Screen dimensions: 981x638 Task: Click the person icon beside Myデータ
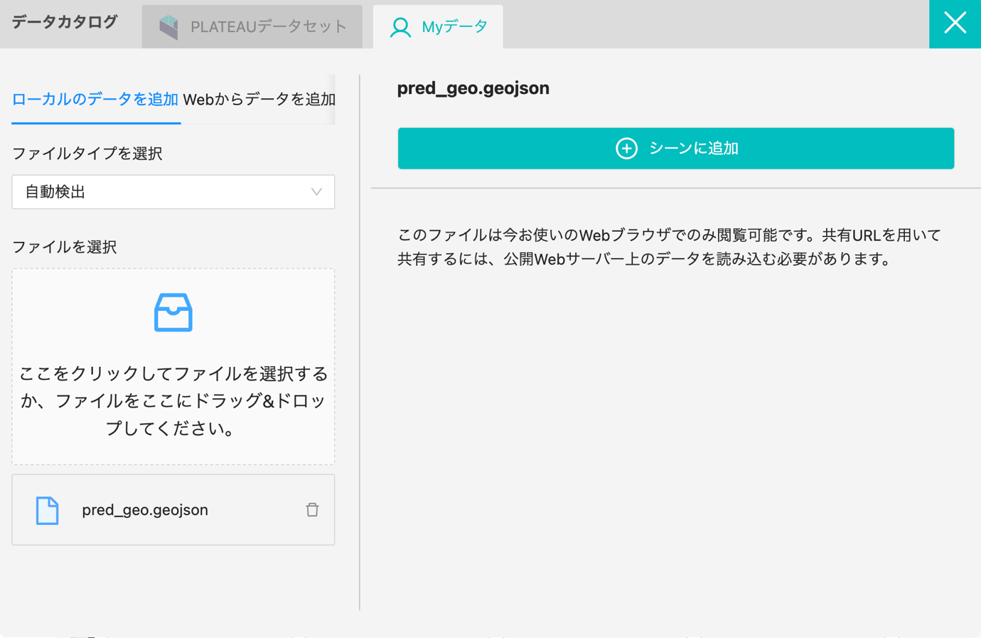400,27
